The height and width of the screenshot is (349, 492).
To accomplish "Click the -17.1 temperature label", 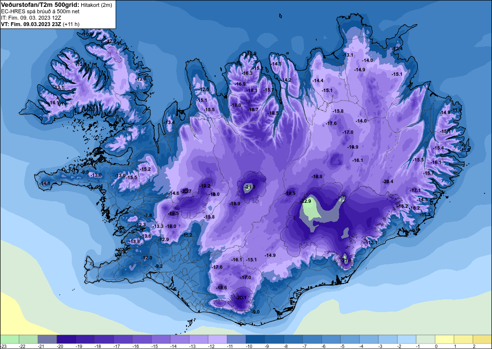I will pyautogui.click(x=415, y=190).
